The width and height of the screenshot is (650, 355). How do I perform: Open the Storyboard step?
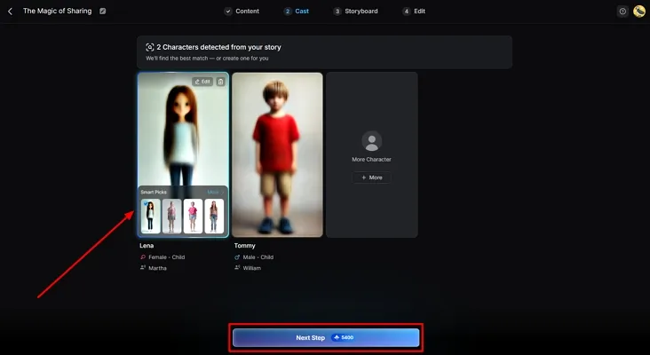pos(356,12)
